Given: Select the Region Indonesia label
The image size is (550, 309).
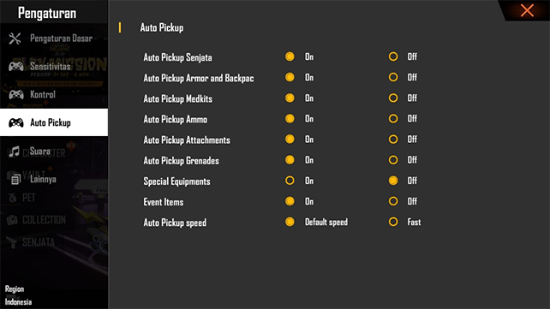Looking at the screenshot, I should 18,295.
